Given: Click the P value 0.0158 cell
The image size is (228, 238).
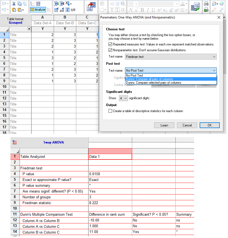Looking at the screenshot, I should coord(110,174).
